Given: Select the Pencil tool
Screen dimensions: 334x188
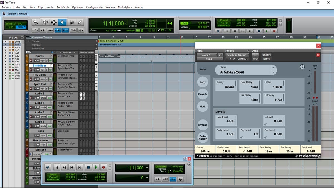Looking at the screenshot, I should (80, 22).
